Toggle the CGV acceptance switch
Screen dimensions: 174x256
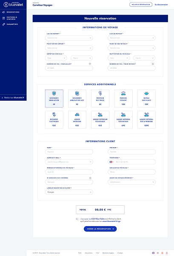click(77, 219)
